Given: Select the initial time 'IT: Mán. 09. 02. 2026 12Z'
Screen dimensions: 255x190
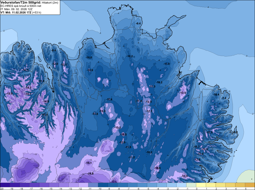Looking at the screenshot, I should tap(16, 9).
